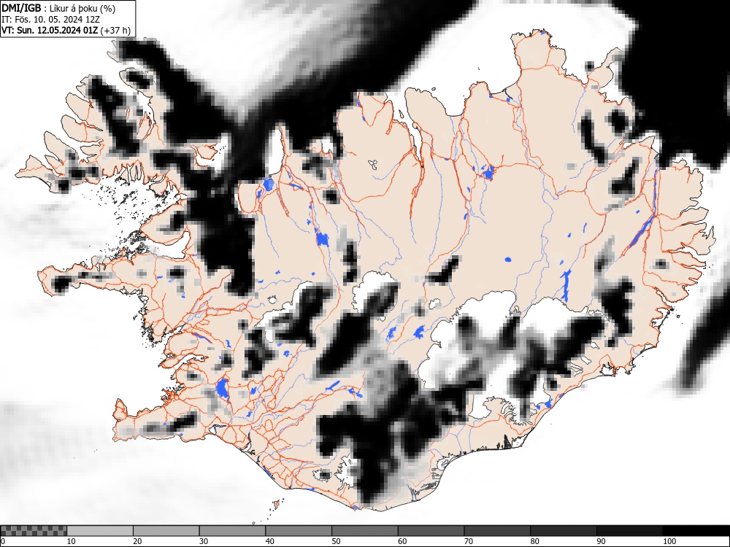Click the legend label '90'

601,541
